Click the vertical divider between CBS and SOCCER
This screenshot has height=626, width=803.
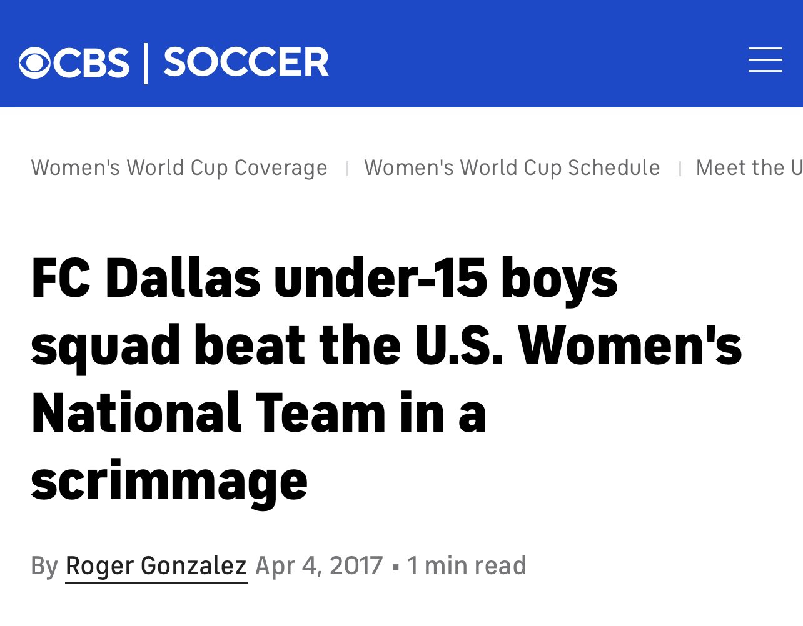click(146, 63)
